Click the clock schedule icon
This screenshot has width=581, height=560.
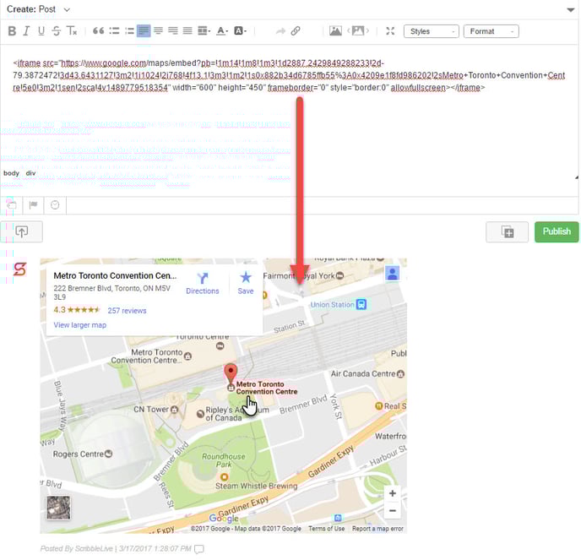[x=55, y=205]
